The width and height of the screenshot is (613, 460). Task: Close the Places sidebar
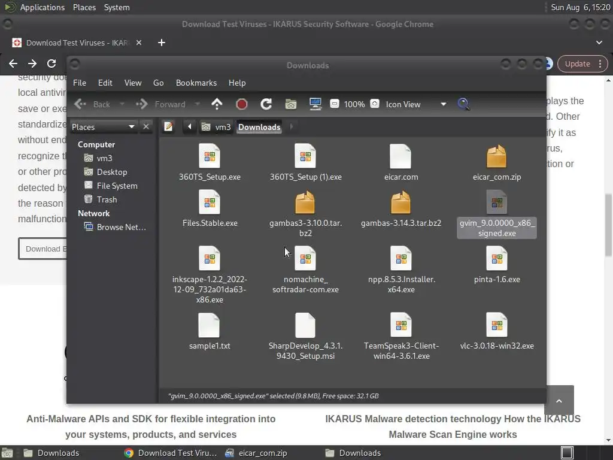coord(146,127)
